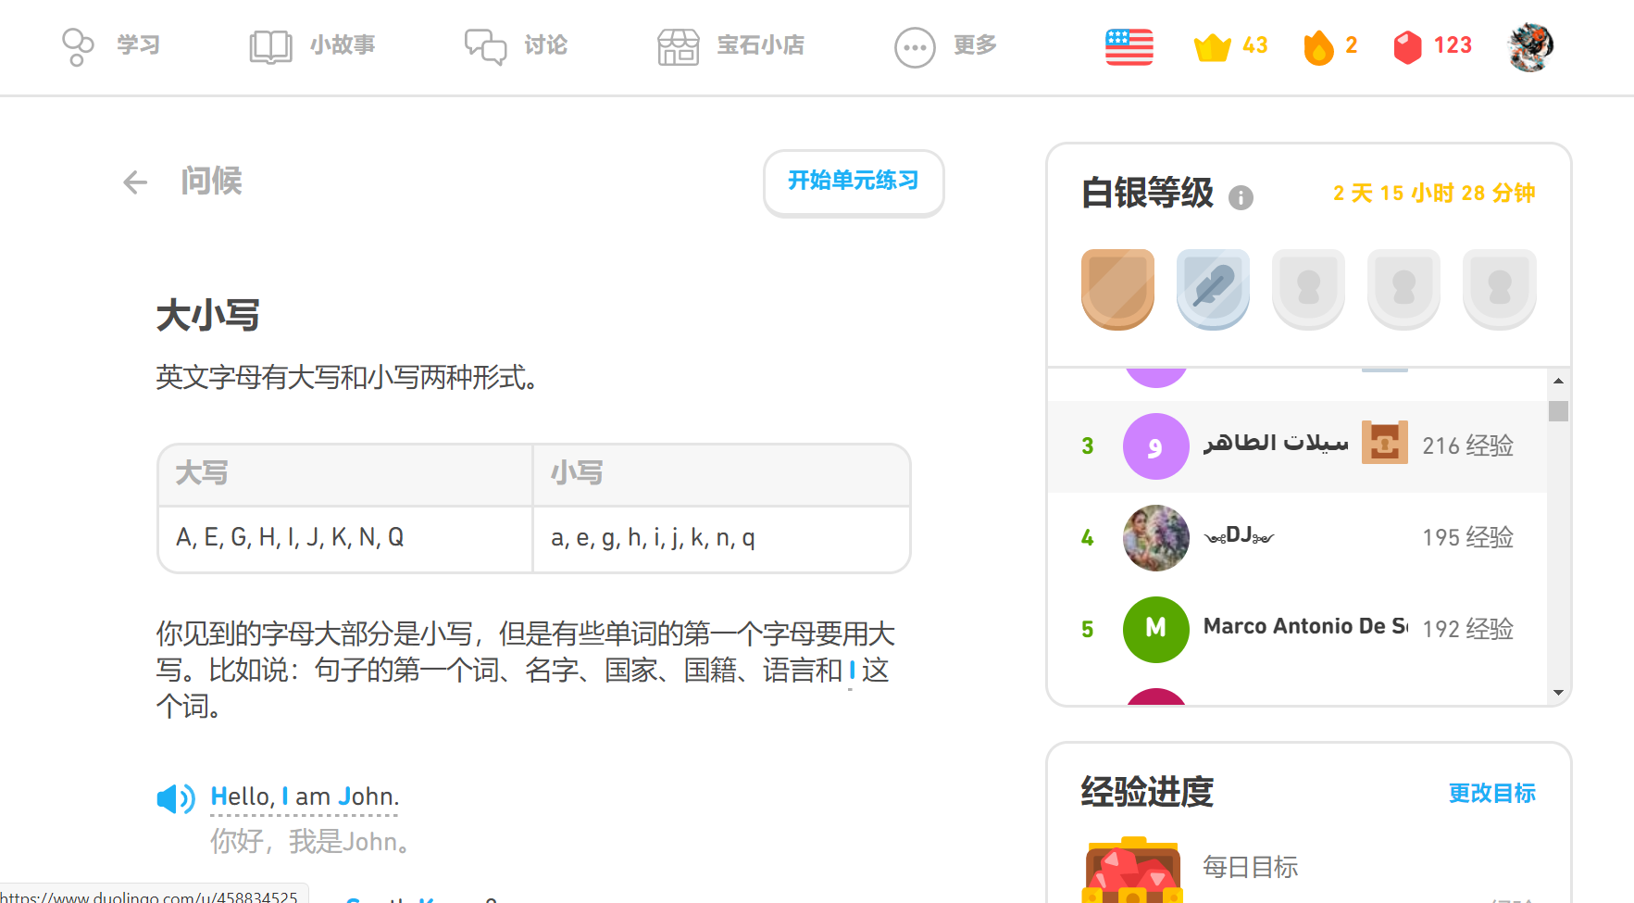
Task: Click the info icon beside 白银等级
Action: tap(1241, 197)
